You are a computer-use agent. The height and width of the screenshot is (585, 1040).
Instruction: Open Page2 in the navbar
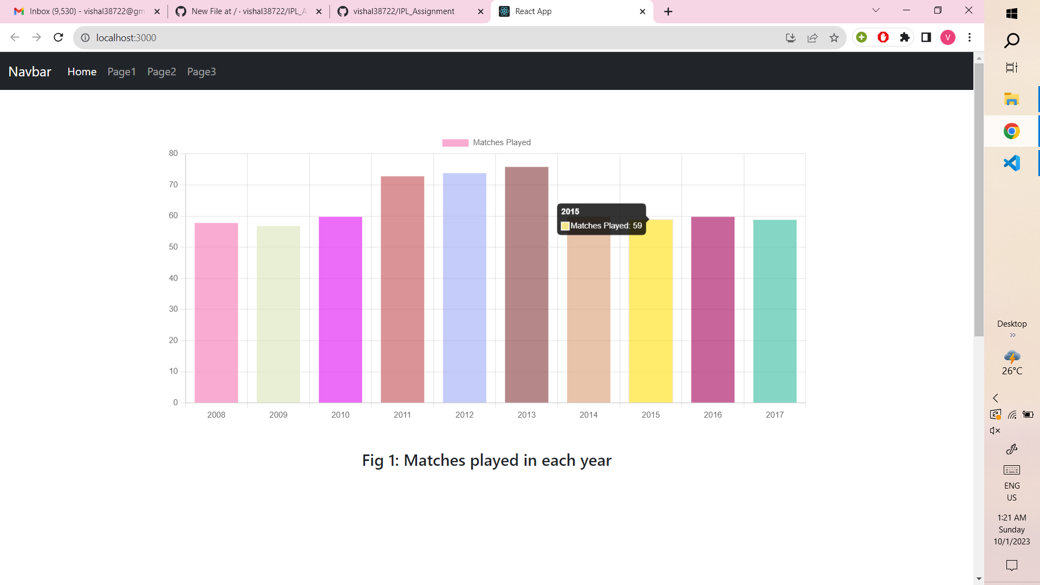tap(161, 71)
